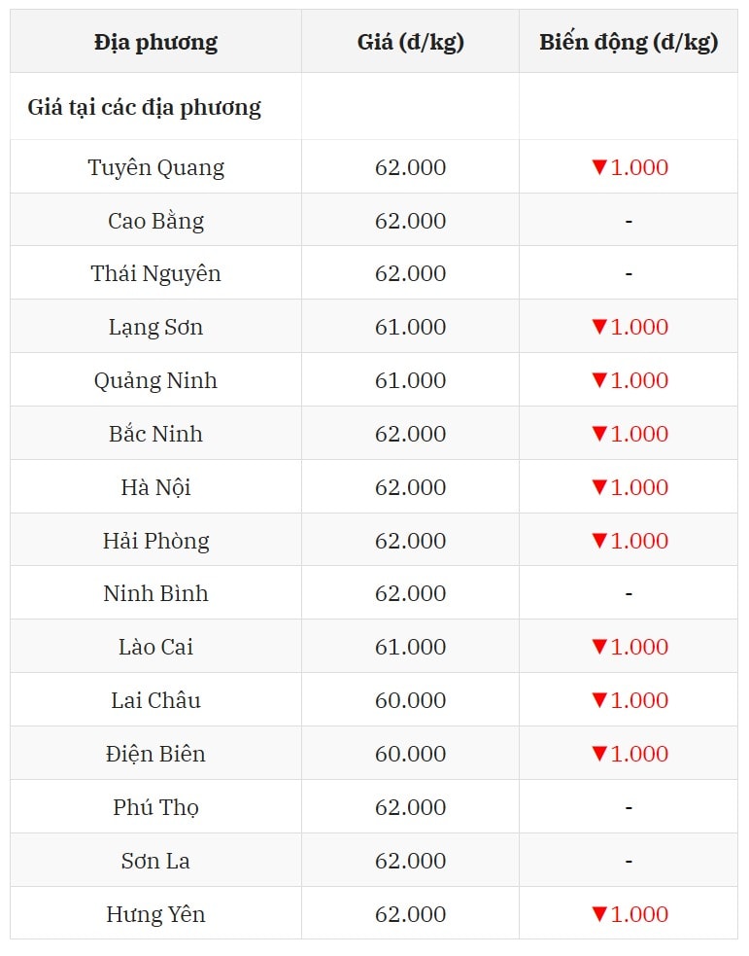Click the red down arrow in Bắc Ninh row

pos(599,434)
